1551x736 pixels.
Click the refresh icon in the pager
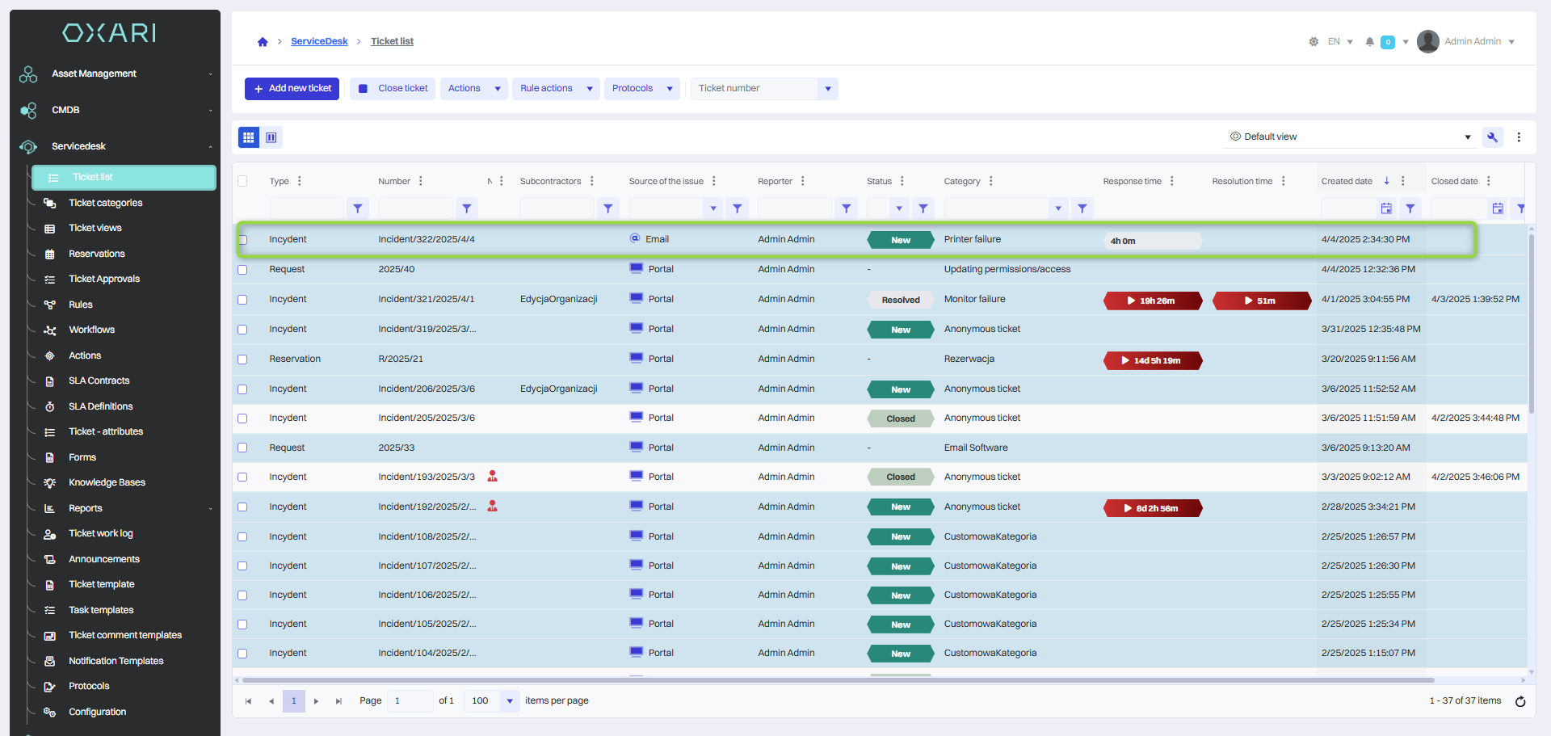click(x=1519, y=701)
